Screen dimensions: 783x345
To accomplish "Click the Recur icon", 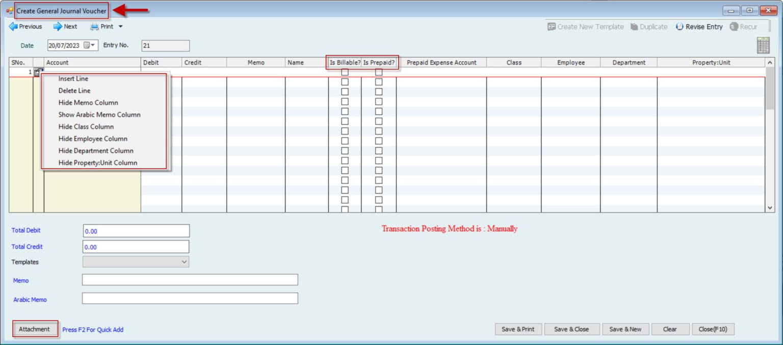I will tap(734, 27).
